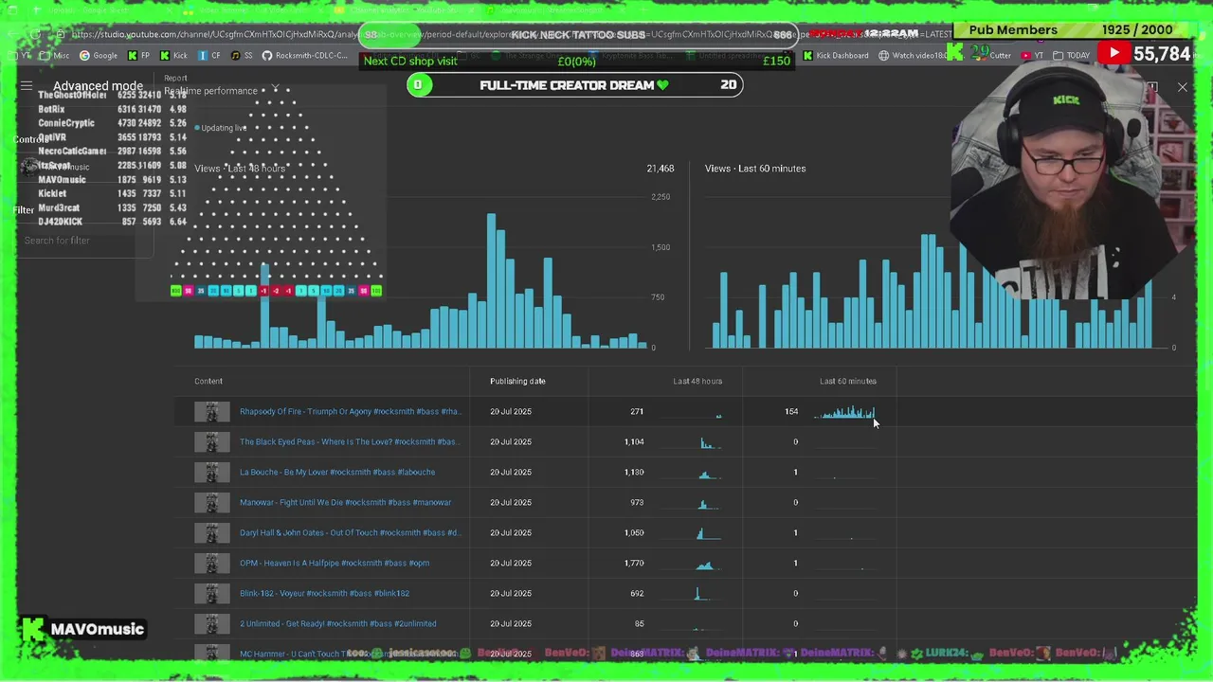
Task: Click the 154 value in the Rhapsody Of Fire row
Action: click(x=791, y=411)
